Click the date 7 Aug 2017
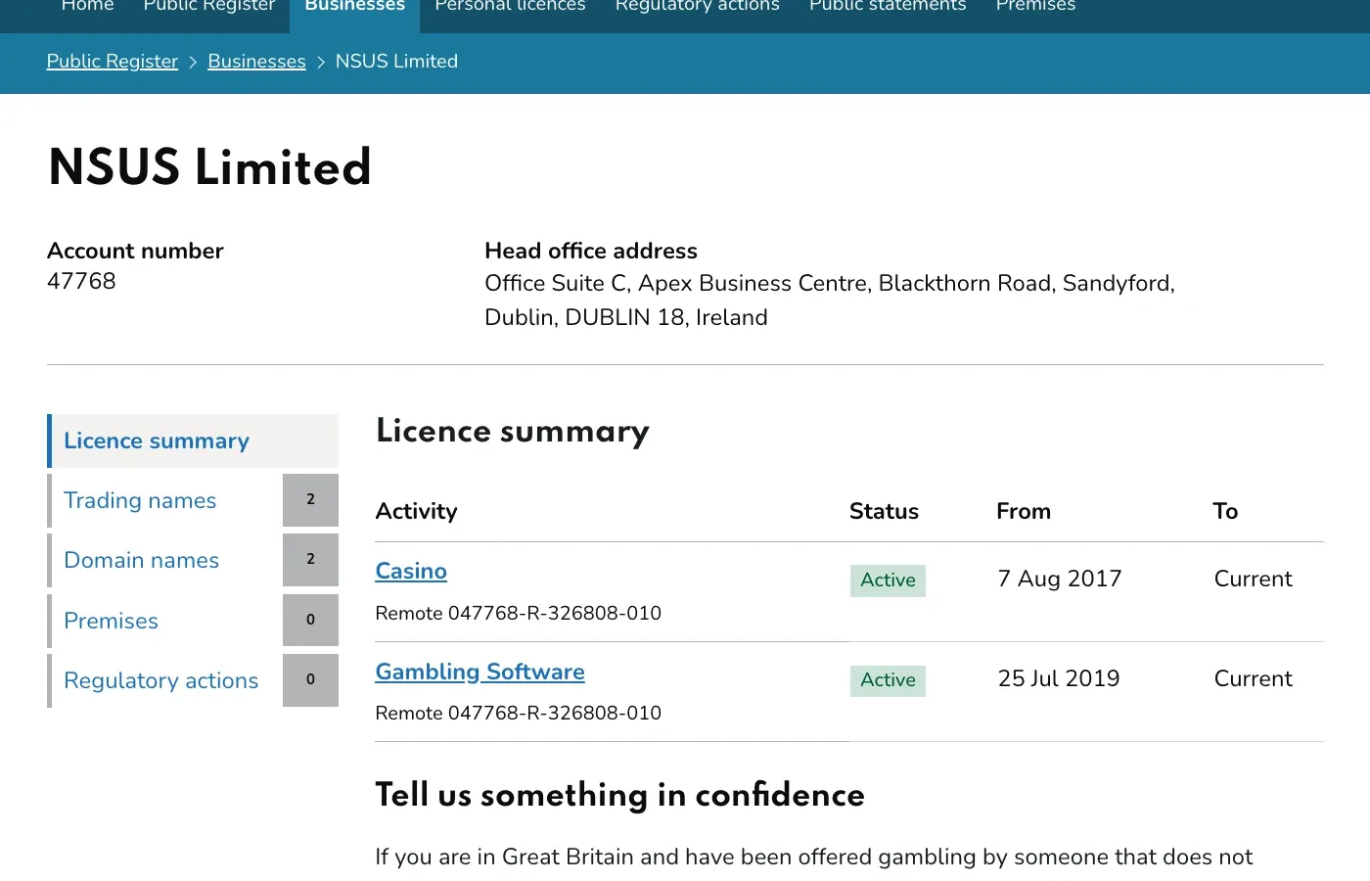The height and width of the screenshot is (881, 1370). coord(1060,579)
